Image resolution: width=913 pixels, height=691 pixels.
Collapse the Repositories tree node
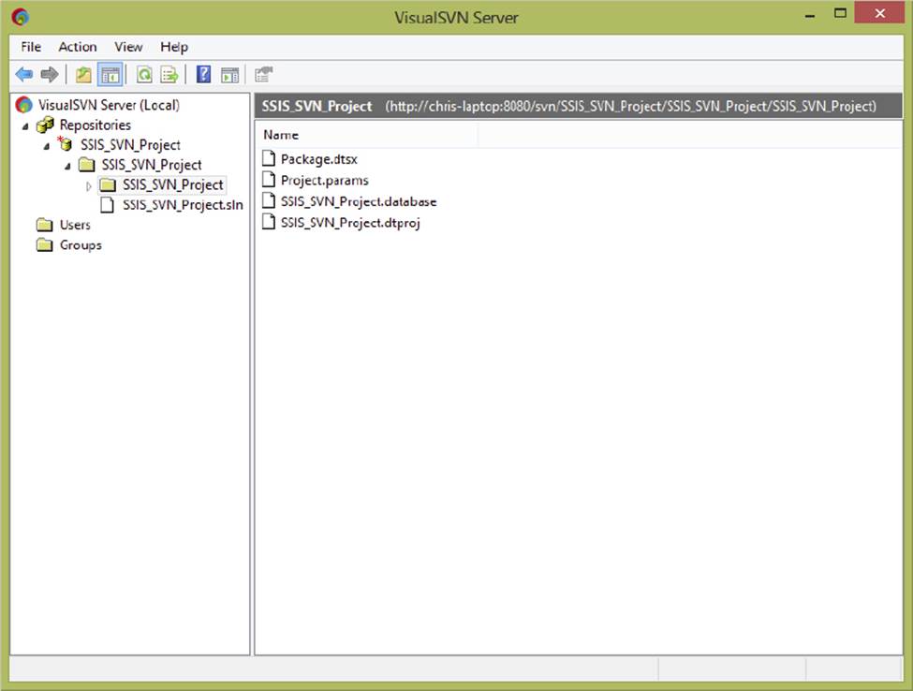(x=25, y=126)
